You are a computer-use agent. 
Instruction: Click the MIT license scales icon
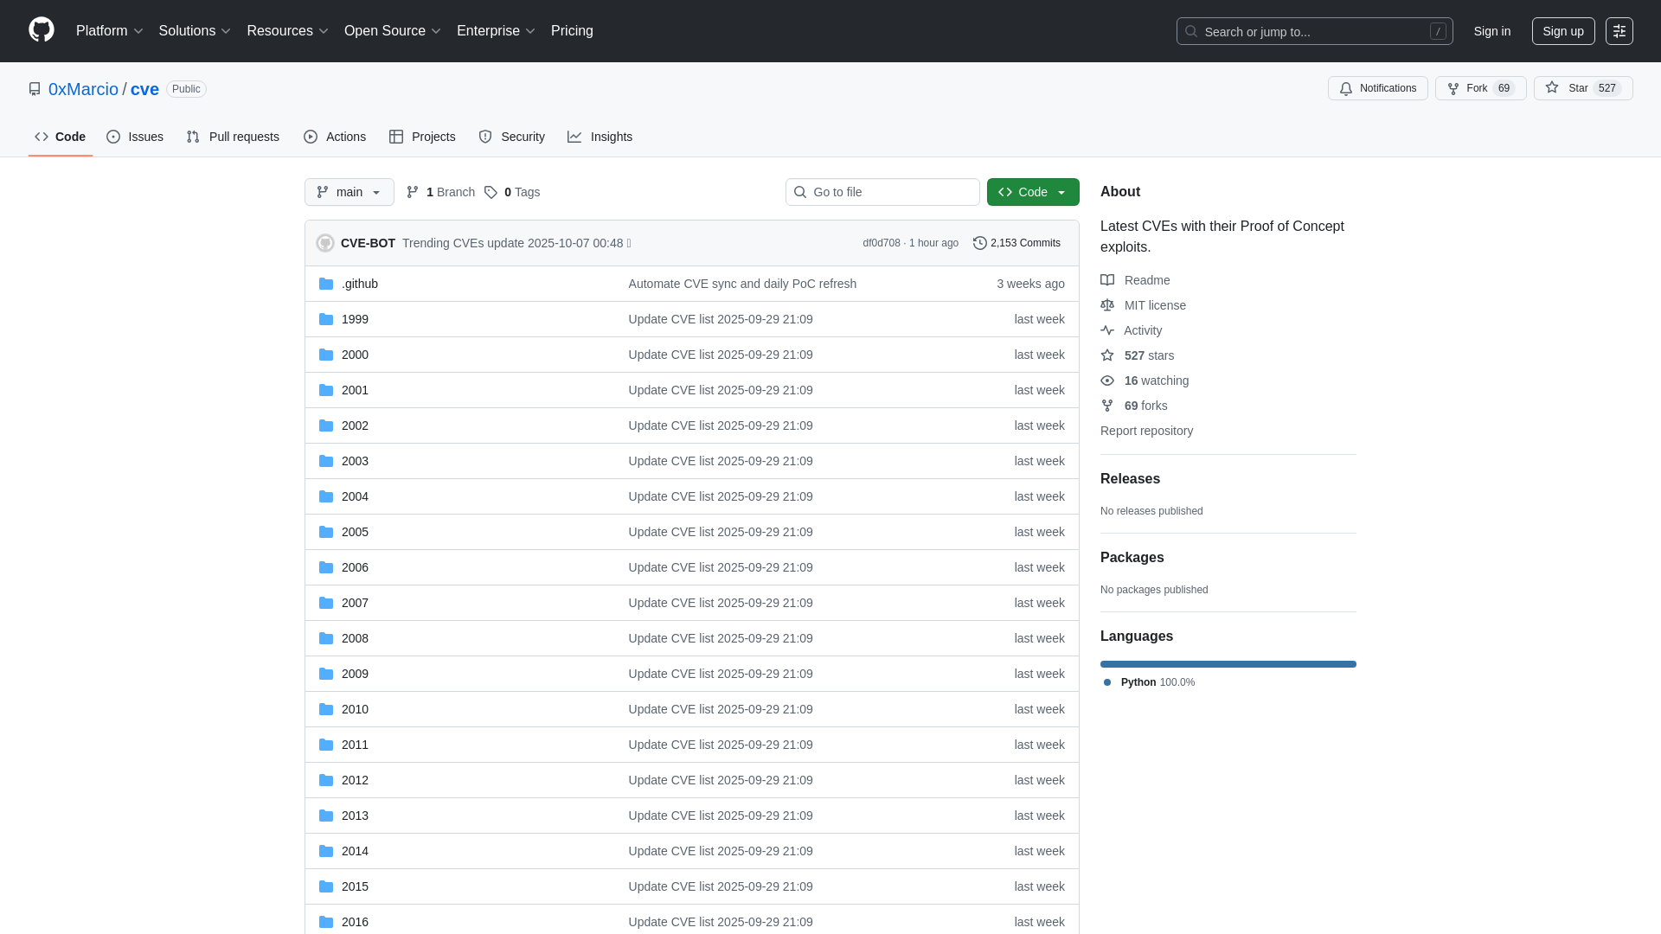[1107, 305]
